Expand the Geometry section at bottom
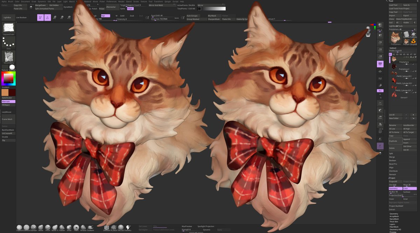Image resolution: width=420 pixels, height=233 pixels. click(394, 214)
